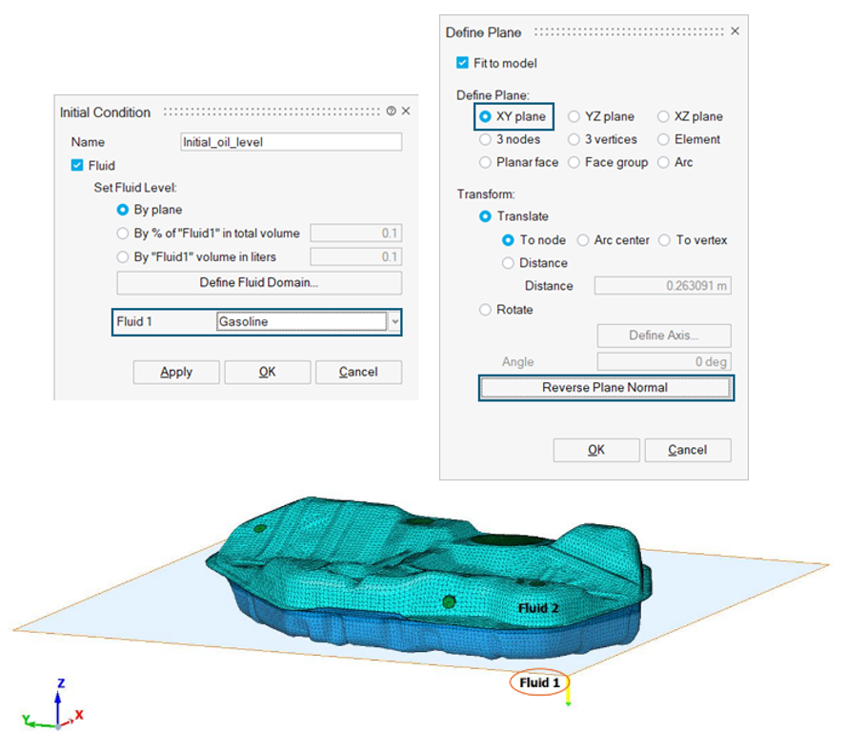Select the YZ plane option
The width and height of the screenshot is (847, 753).
point(574,116)
